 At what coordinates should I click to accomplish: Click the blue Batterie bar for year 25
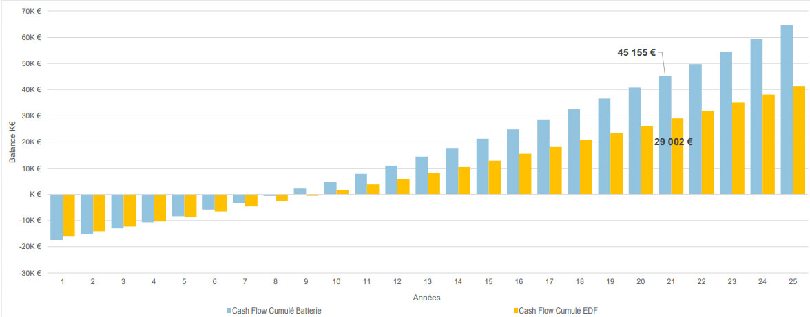pyautogui.click(x=787, y=110)
